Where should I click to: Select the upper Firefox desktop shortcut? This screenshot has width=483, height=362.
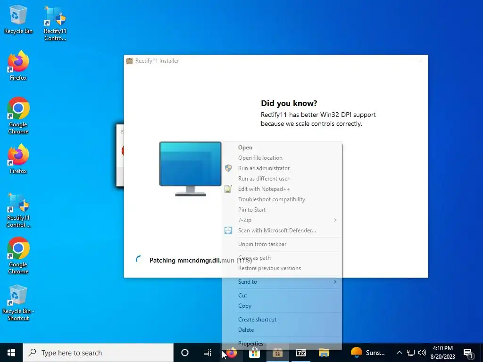coord(18,66)
